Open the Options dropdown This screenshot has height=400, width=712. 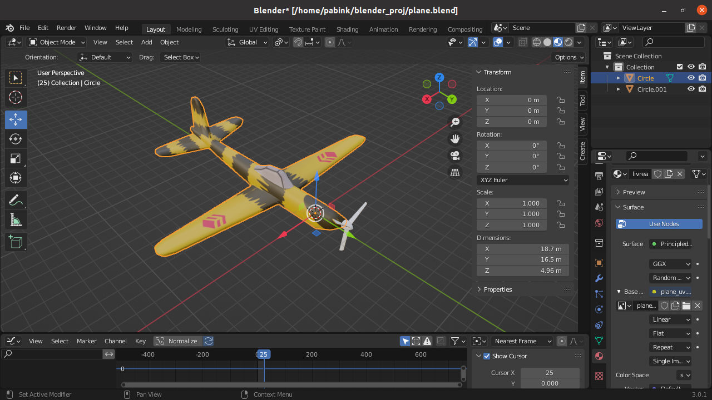click(x=569, y=57)
